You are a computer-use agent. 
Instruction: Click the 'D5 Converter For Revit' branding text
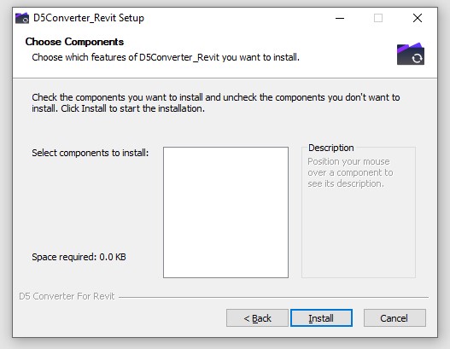click(x=67, y=296)
